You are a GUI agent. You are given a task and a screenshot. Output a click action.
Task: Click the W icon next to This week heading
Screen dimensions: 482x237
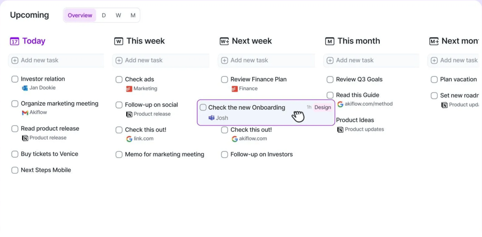pos(119,41)
